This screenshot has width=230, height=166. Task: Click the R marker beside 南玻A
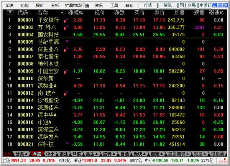coord(66,94)
